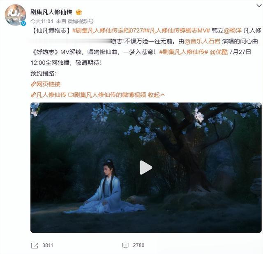Expand the post options chevron menu
The image size is (263, 254).
point(259,6)
